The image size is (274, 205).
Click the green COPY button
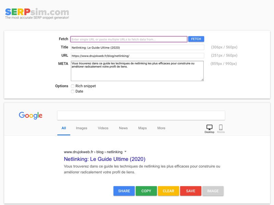pos(146,191)
